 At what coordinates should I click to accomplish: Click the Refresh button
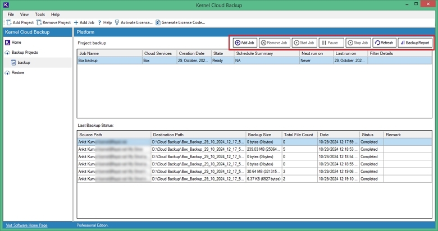click(384, 43)
